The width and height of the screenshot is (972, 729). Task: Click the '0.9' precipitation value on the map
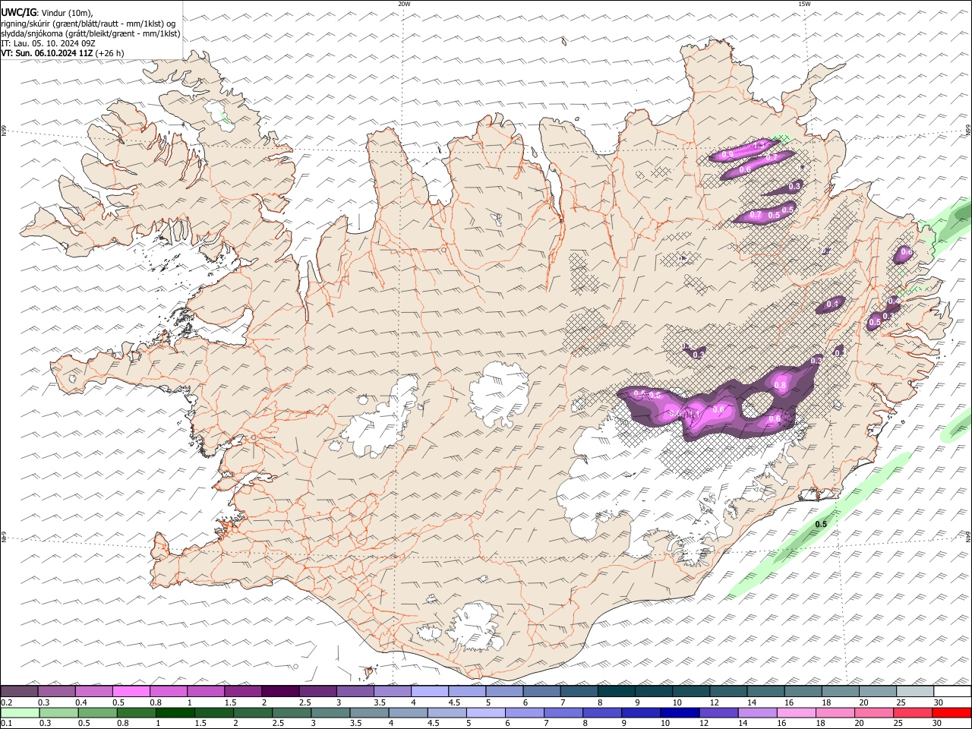(x=727, y=155)
